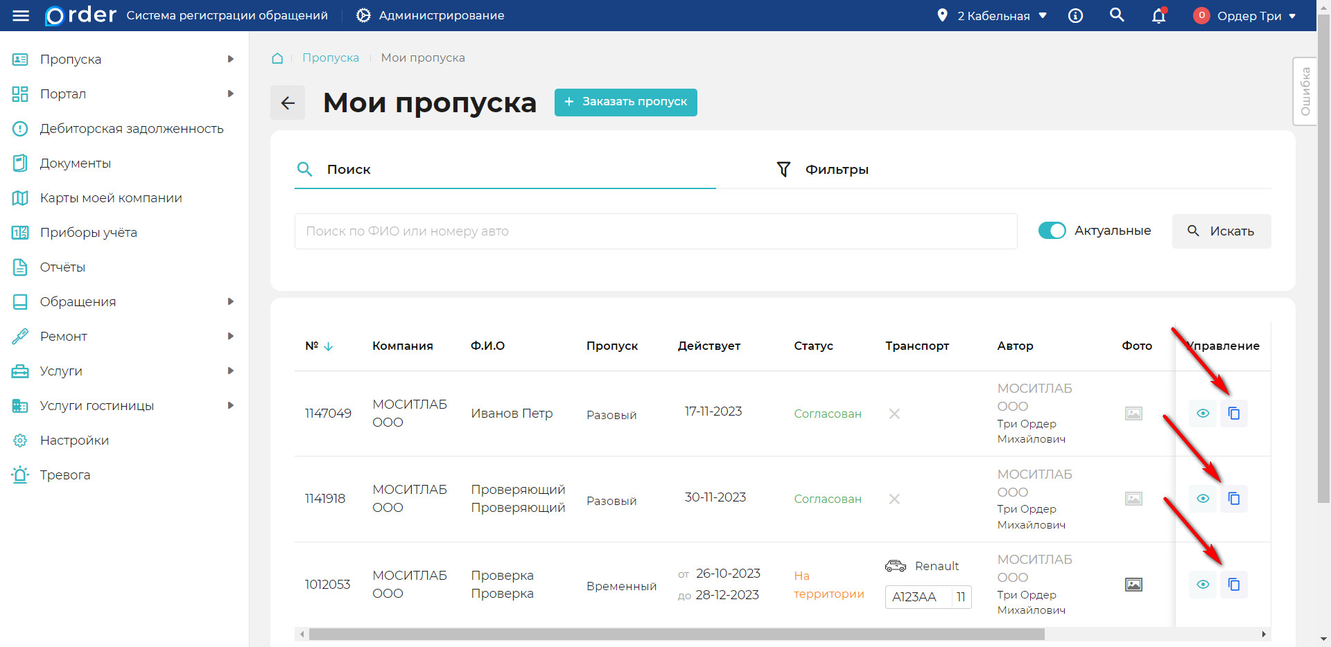The height and width of the screenshot is (647, 1331).
Task: View pass 1012053 via the eye icon
Action: [1203, 584]
